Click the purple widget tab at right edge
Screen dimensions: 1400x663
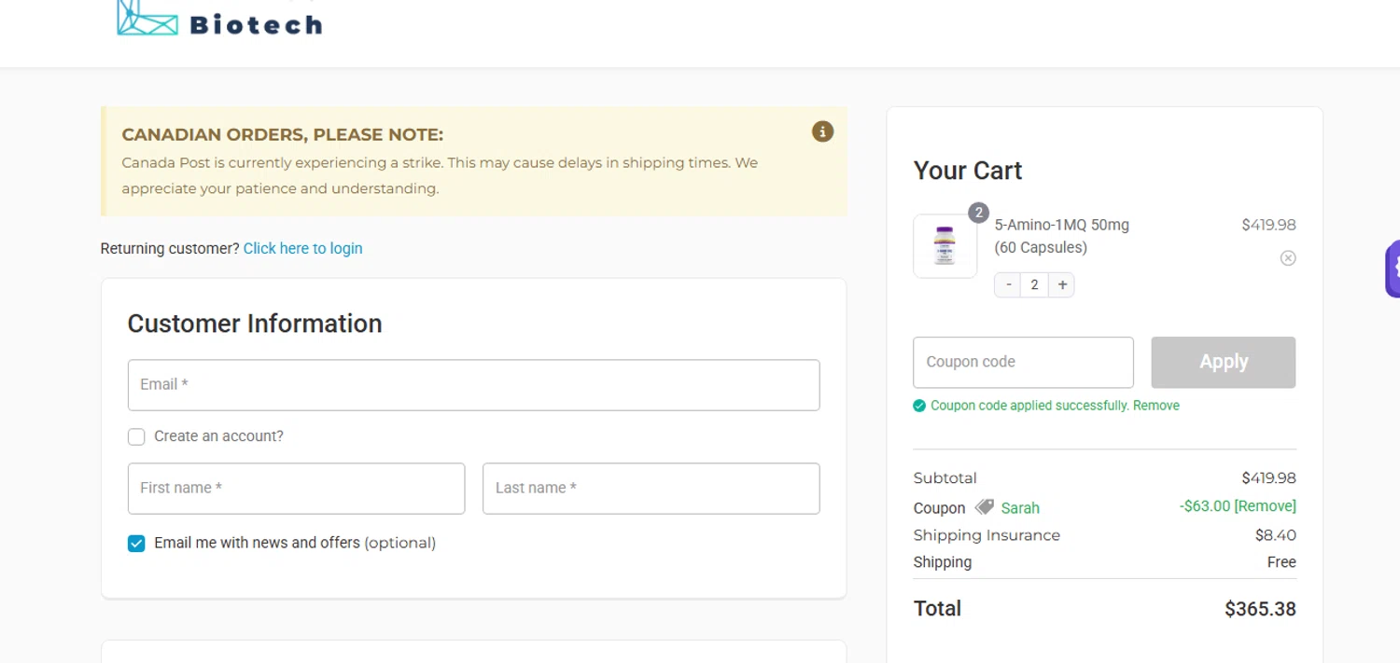coord(1393,269)
